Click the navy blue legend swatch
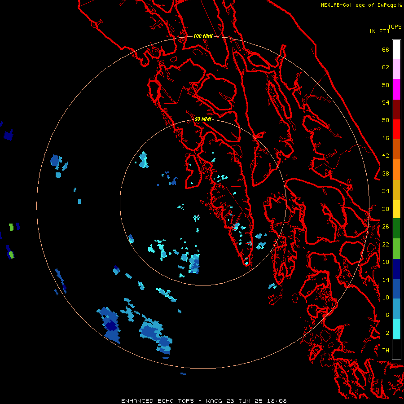Screen dimensions: 404x404 click(396, 269)
